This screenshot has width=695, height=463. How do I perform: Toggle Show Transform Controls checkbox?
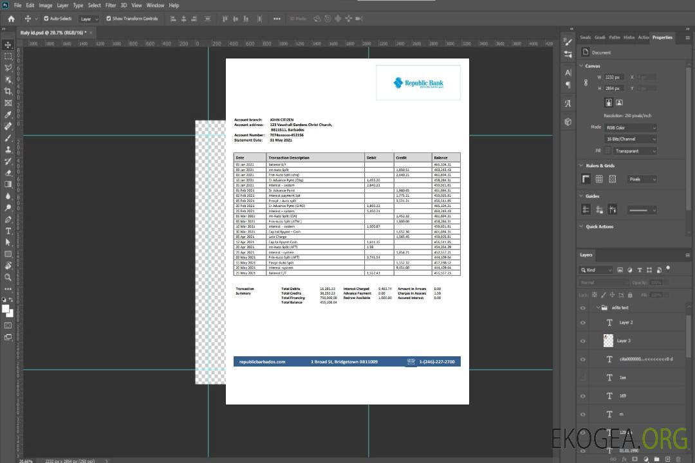109,19
